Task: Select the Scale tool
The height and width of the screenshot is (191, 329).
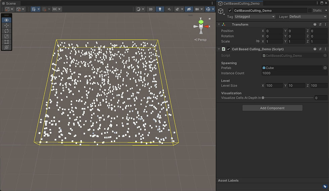Action: coord(6,36)
